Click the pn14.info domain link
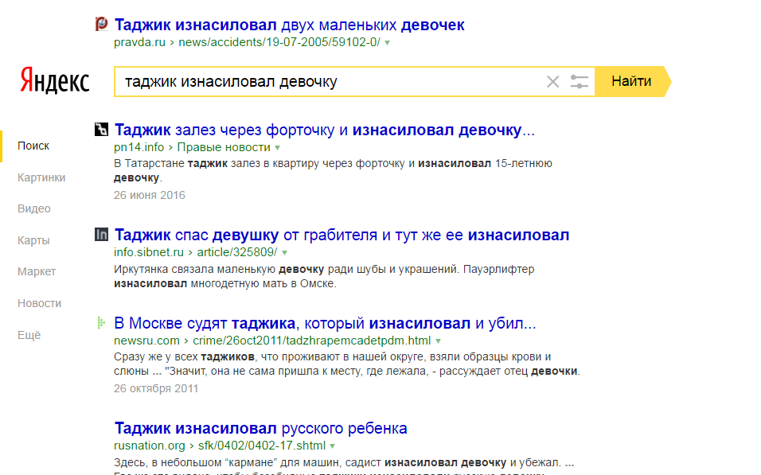This screenshot has height=475, width=761. (x=139, y=147)
